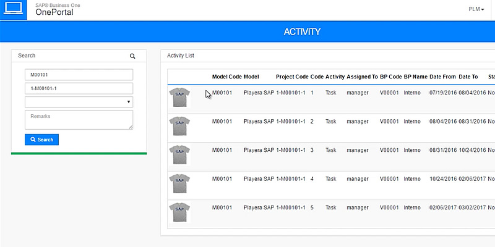Open the PLM user dropdown menu

tap(476, 9)
